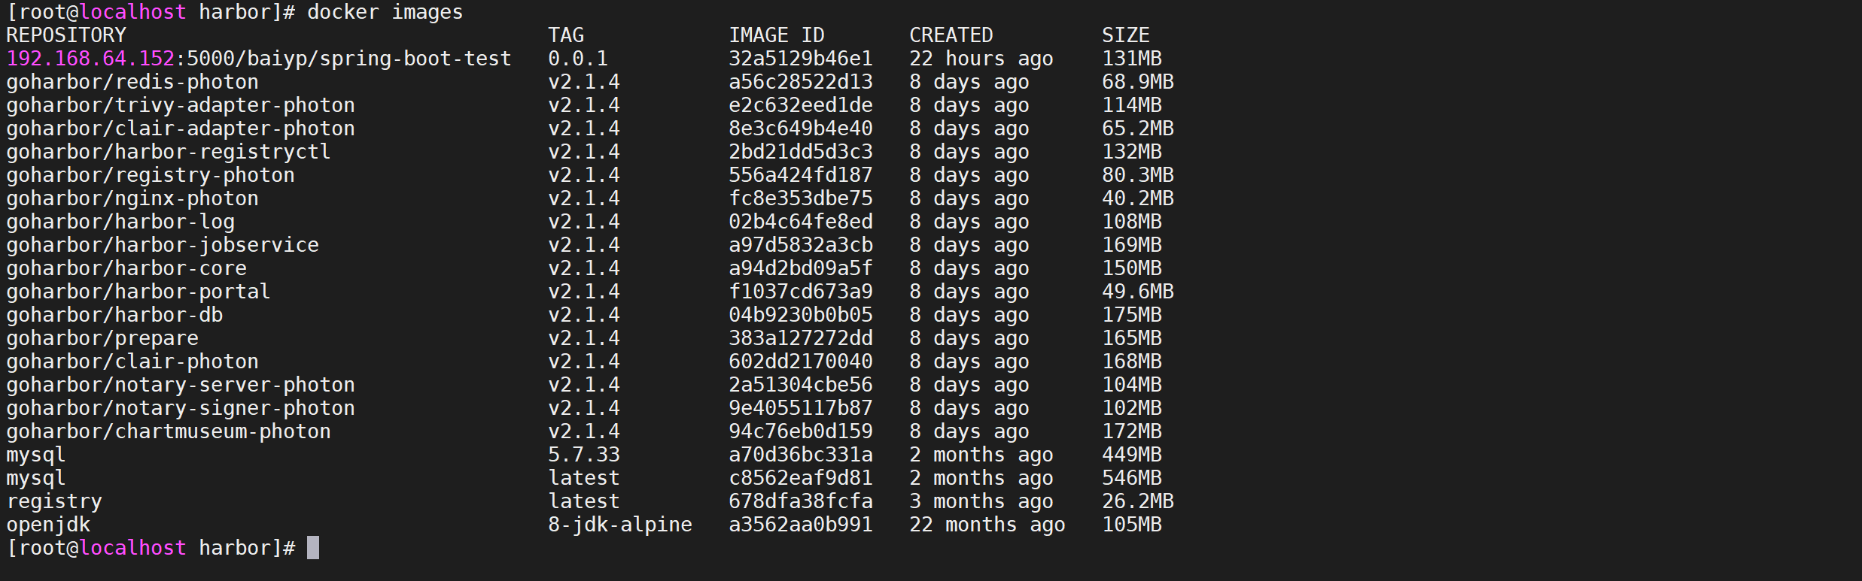Screen dimensions: 1862x581
Task: Click the CREATED column header
Action: (951, 35)
